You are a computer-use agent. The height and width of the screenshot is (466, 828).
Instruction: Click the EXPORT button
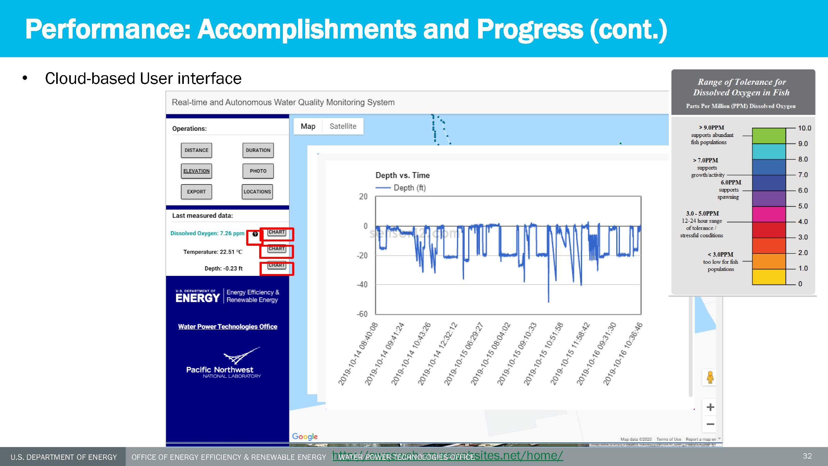(x=197, y=192)
